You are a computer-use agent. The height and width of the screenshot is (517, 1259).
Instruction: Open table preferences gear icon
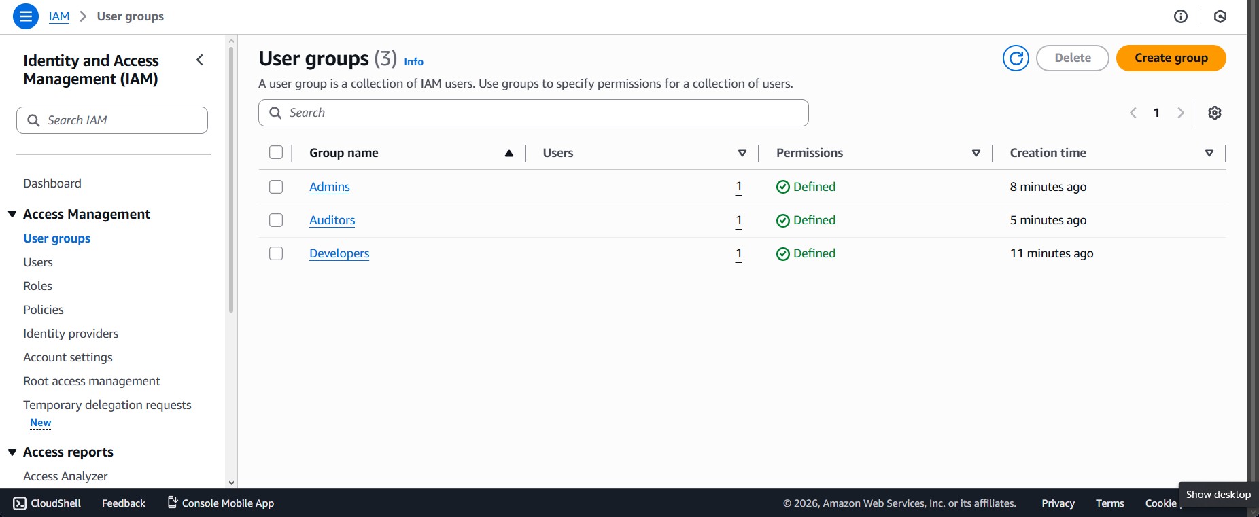[1214, 113]
